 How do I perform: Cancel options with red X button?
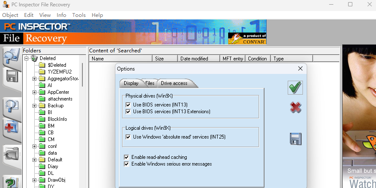295,107
